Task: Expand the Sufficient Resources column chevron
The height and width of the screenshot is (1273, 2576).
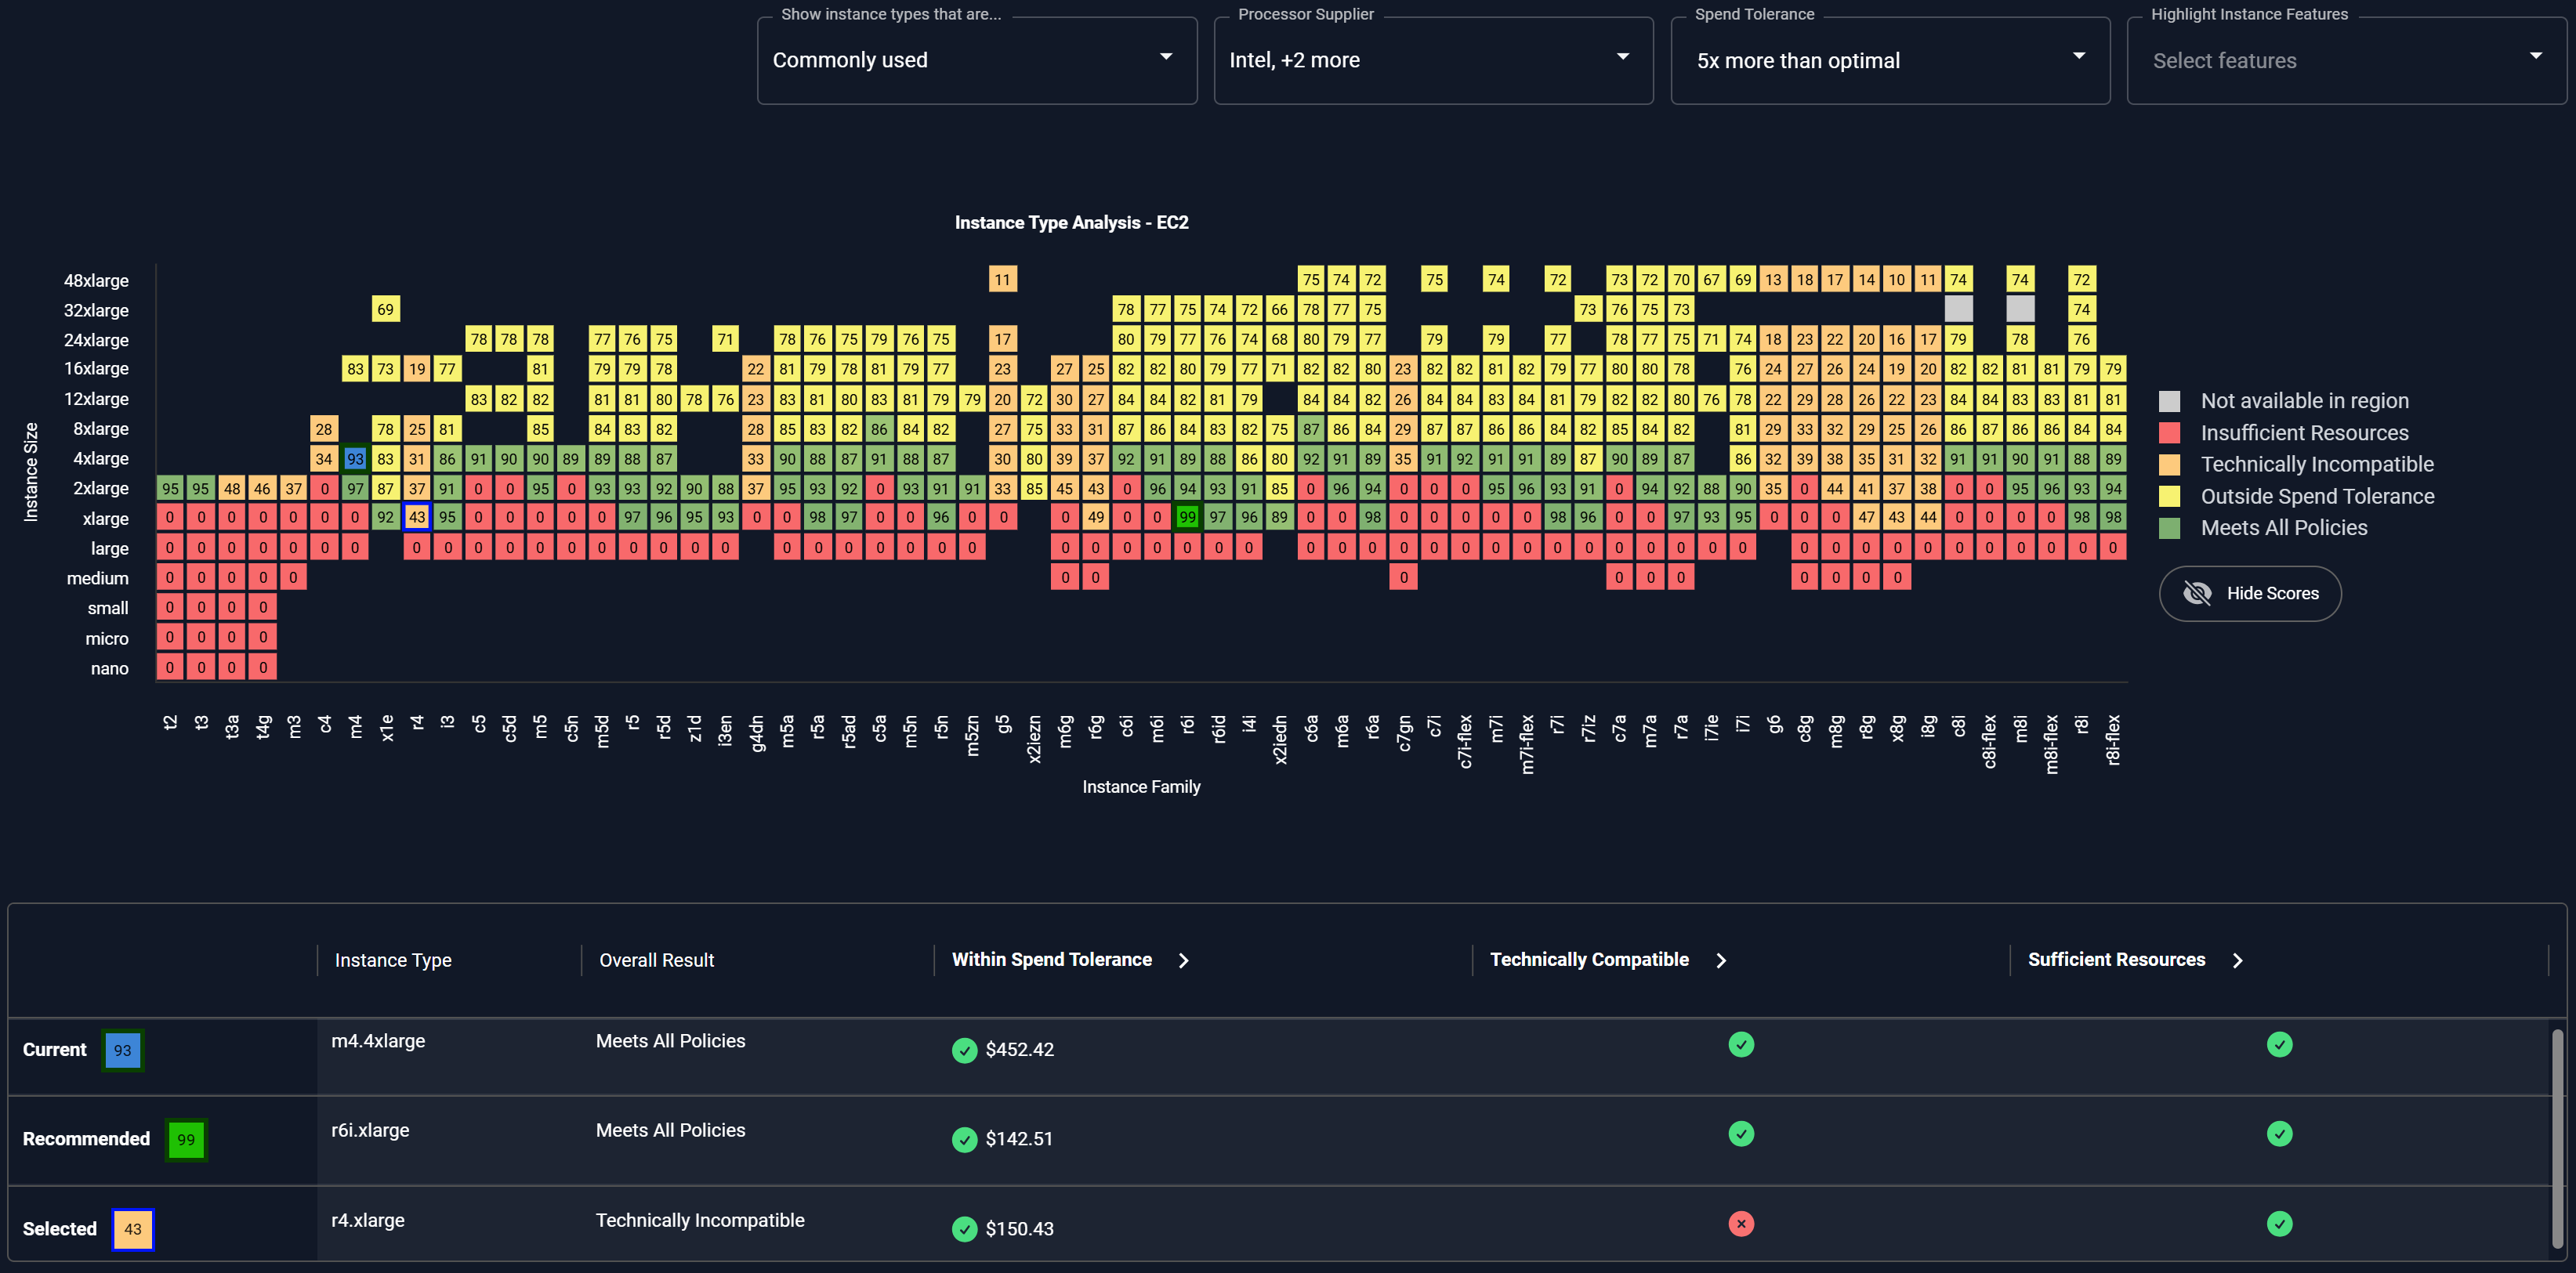Action: click(2238, 960)
